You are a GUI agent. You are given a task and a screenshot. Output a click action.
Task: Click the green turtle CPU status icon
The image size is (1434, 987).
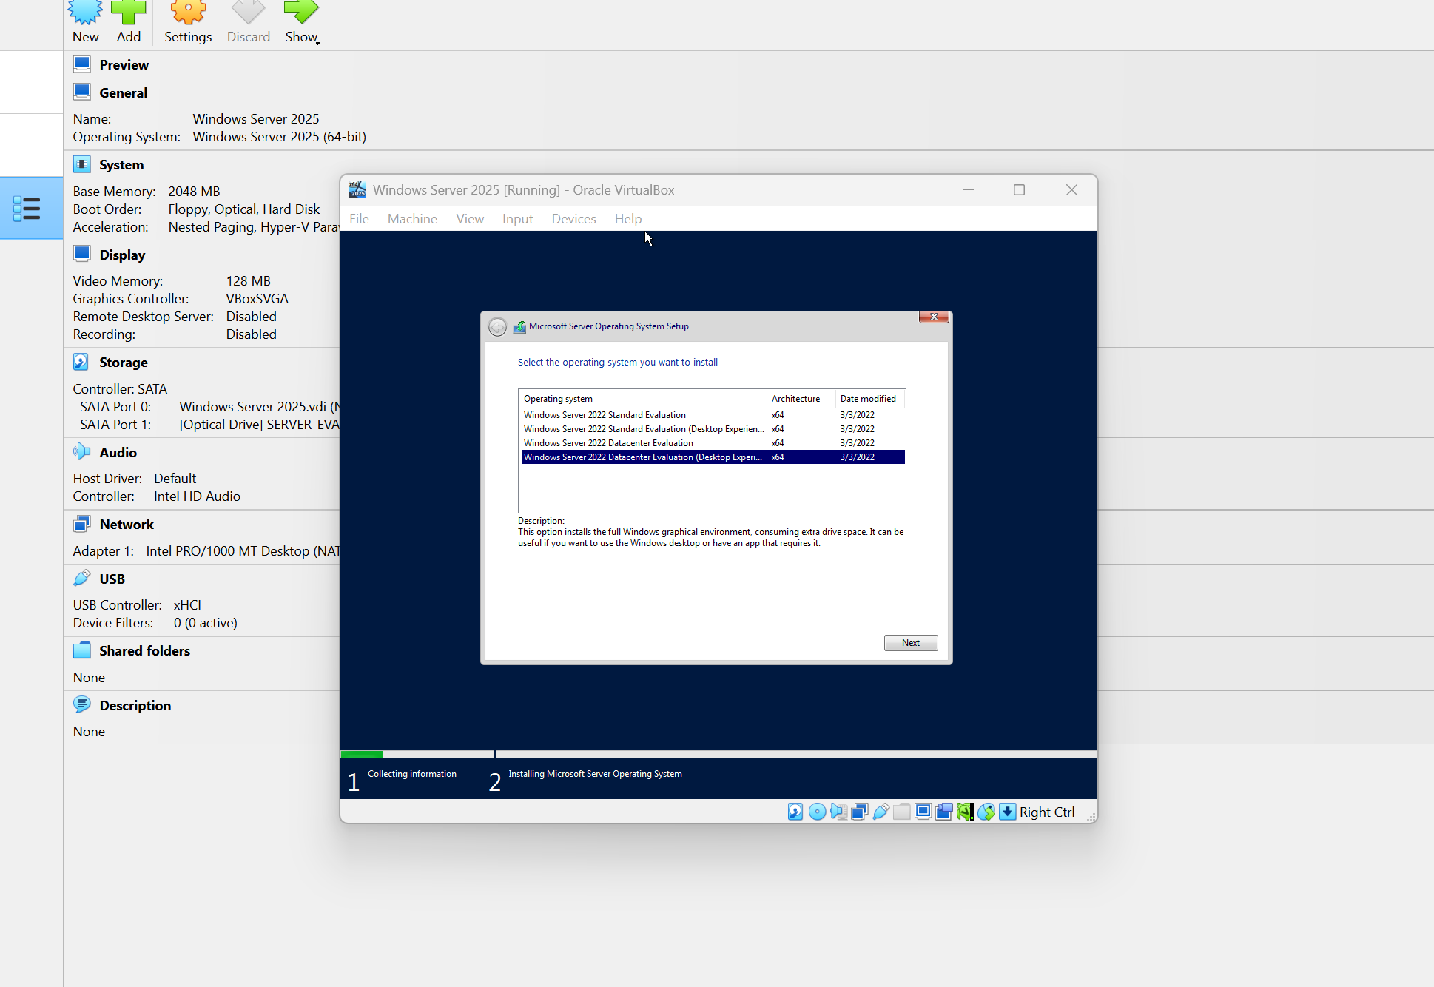pyautogui.click(x=965, y=812)
